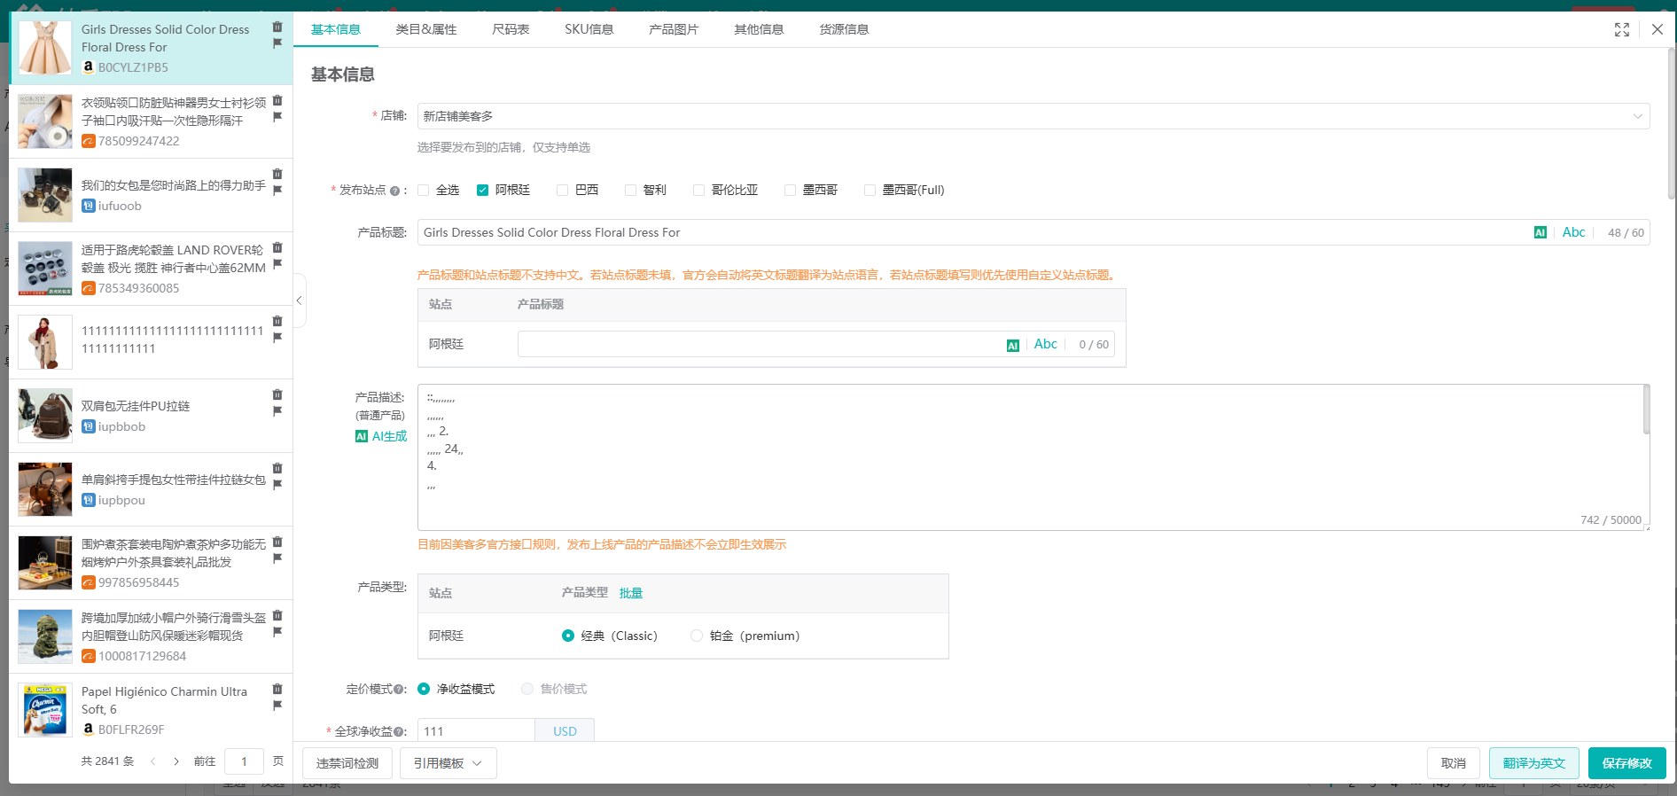Click trash icon for Girls Dresses product
Screen dimensions: 1677x796
point(277,27)
